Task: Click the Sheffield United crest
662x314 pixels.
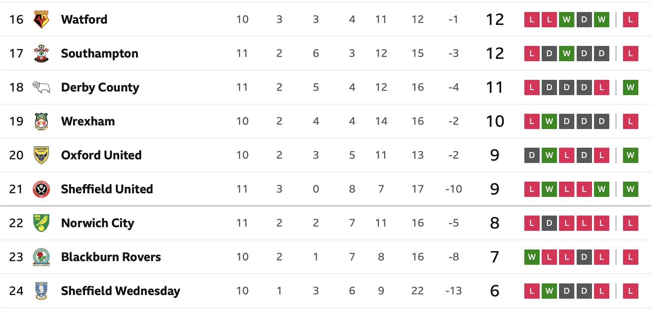Action: coord(41,189)
